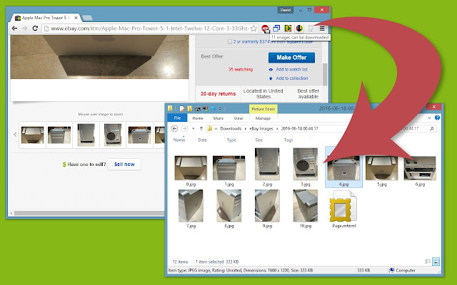Image resolution: width=457 pixels, height=285 pixels.
Task: Close the Apple Mac Pro Tower tab
Action: [x=76, y=18]
